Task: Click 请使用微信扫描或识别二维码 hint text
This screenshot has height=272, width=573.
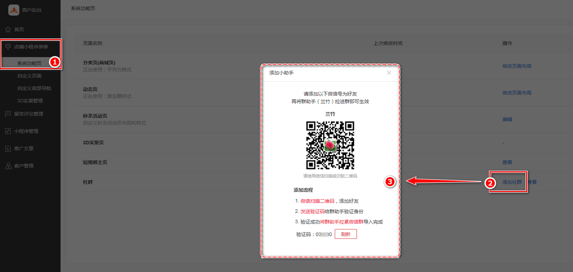Action: [x=330, y=176]
